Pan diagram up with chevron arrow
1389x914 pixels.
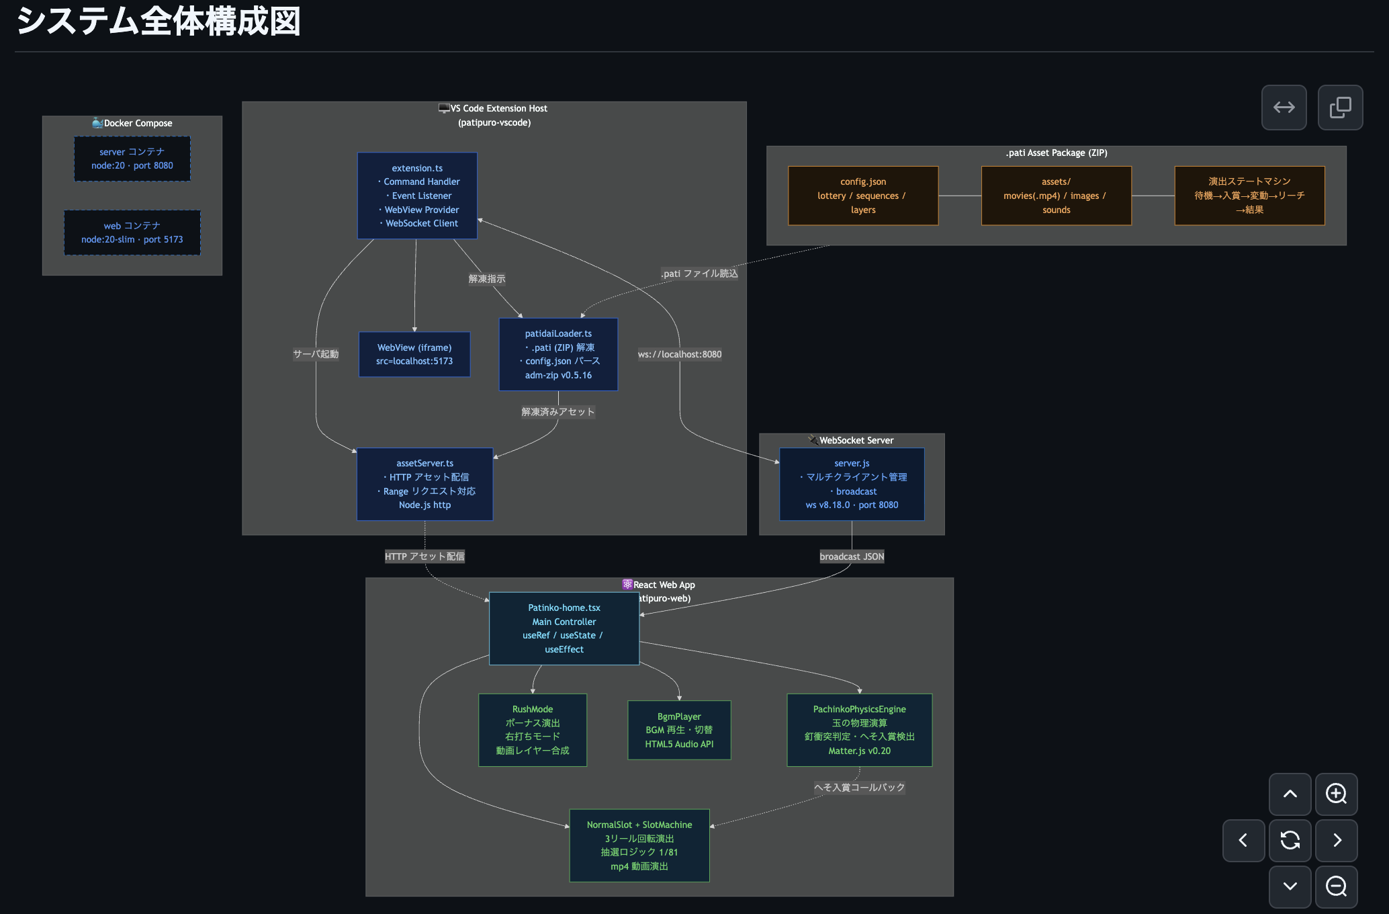pyautogui.click(x=1290, y=794)
